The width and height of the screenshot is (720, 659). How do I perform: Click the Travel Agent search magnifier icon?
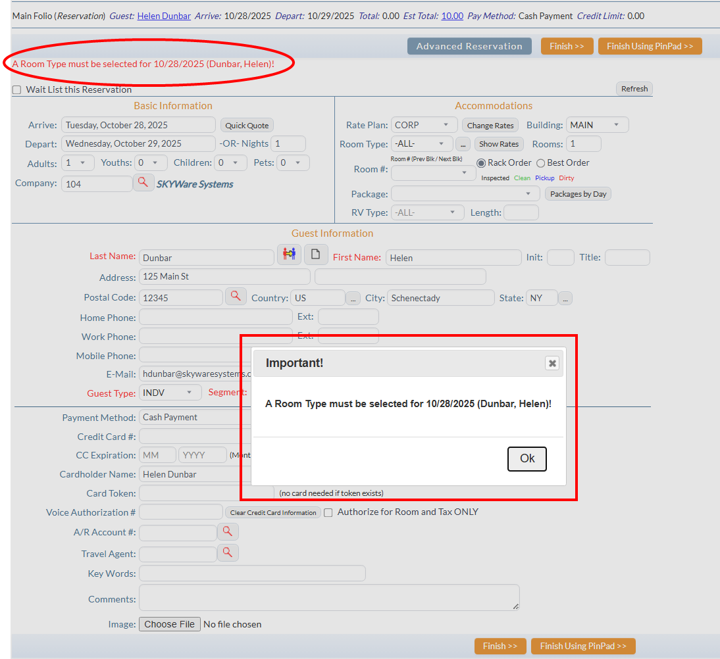[x=227, y=553]
